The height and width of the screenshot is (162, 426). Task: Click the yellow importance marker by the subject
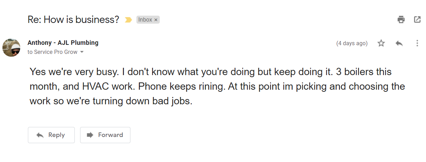click(128, 20)
